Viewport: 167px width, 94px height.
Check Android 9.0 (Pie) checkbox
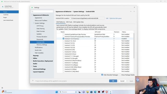pyautogui.click(x=63, y=49)
